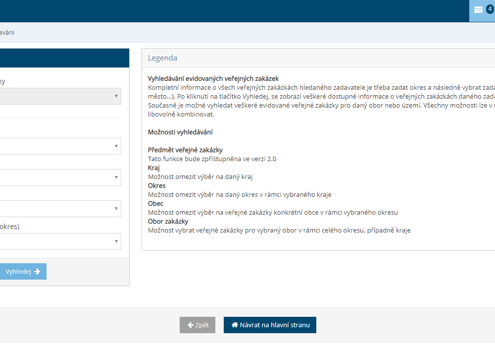Image resolution: width=495 pixels, height=353 pixels.
Task: Click the right arrow icon on Vyhledej
Action: click(37, 272)
